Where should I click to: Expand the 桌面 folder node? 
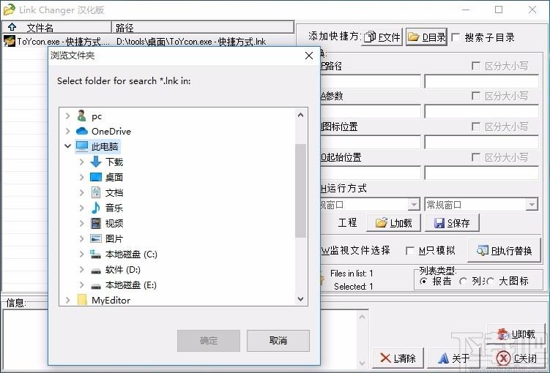pos(81,177)
